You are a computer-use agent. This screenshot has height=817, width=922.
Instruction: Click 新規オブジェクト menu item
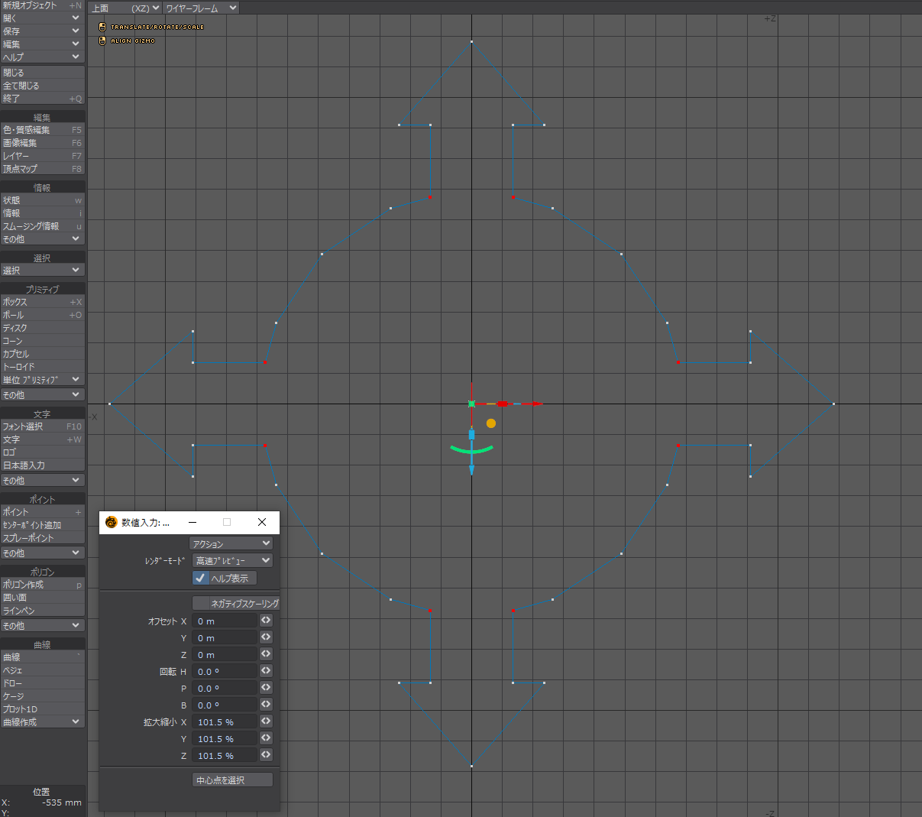[x=42, y=5]
